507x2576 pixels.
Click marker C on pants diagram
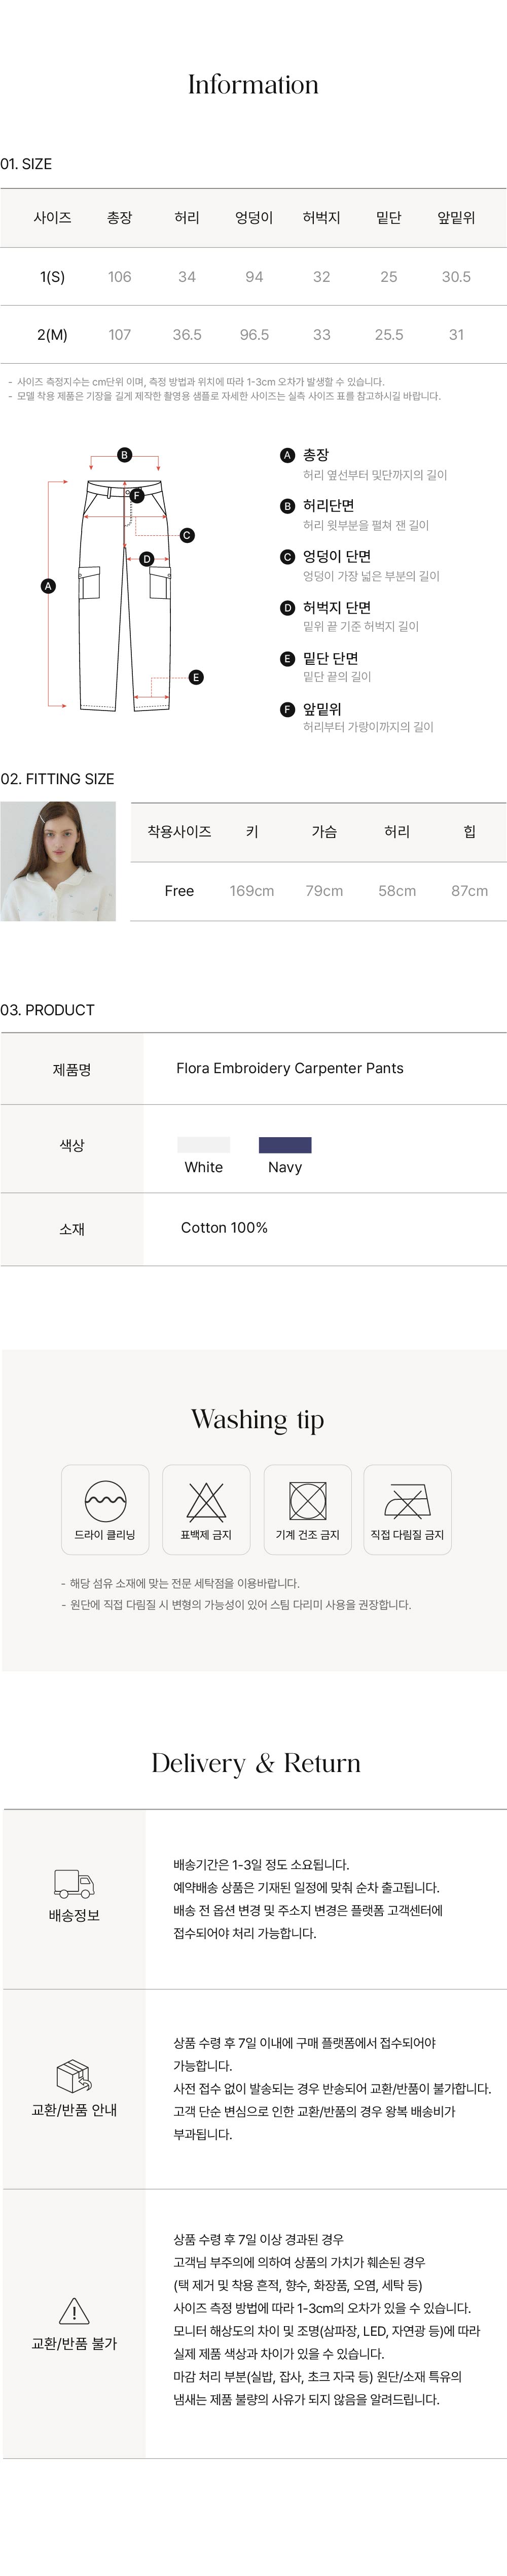[x=187, y=535]
